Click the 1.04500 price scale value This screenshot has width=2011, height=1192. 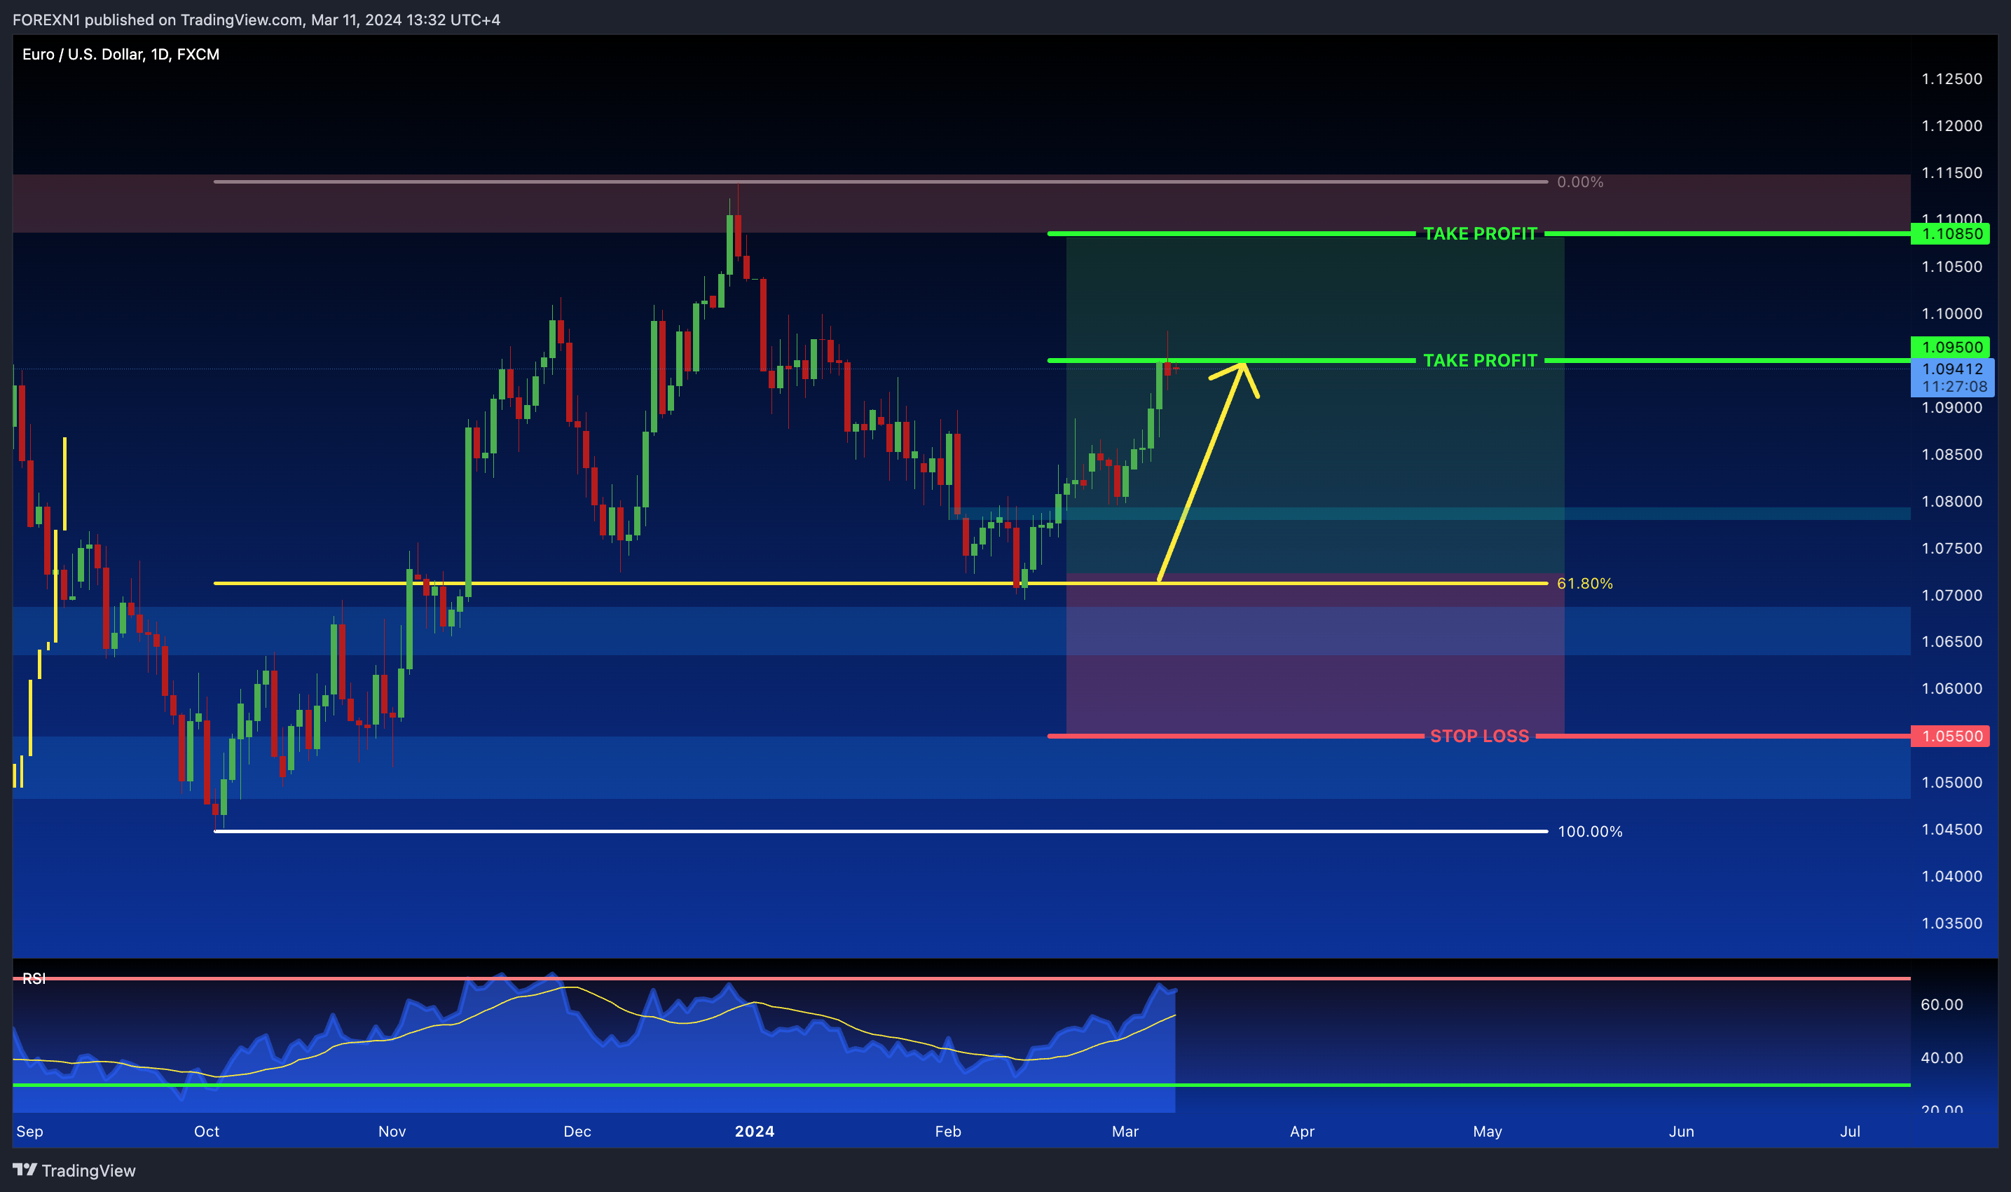pos(1951,829)
